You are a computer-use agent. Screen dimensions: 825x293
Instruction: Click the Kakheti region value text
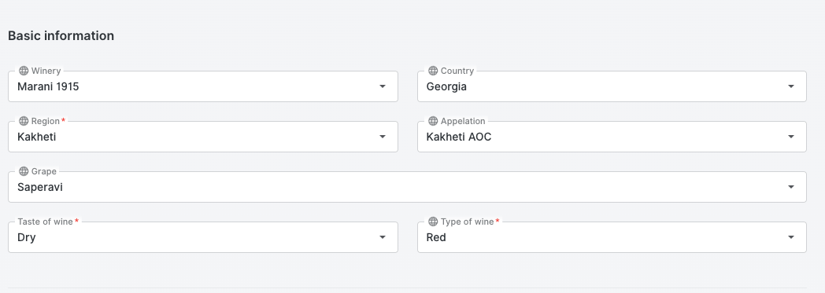coord(36,137)
